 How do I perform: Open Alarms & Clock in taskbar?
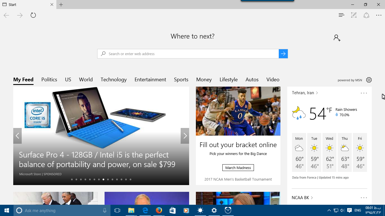tap(228, 210)
